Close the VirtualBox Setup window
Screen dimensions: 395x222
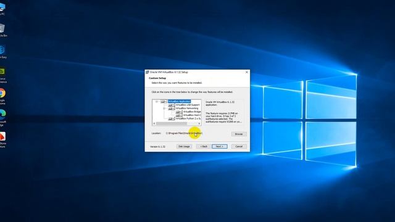click(247, 72)
